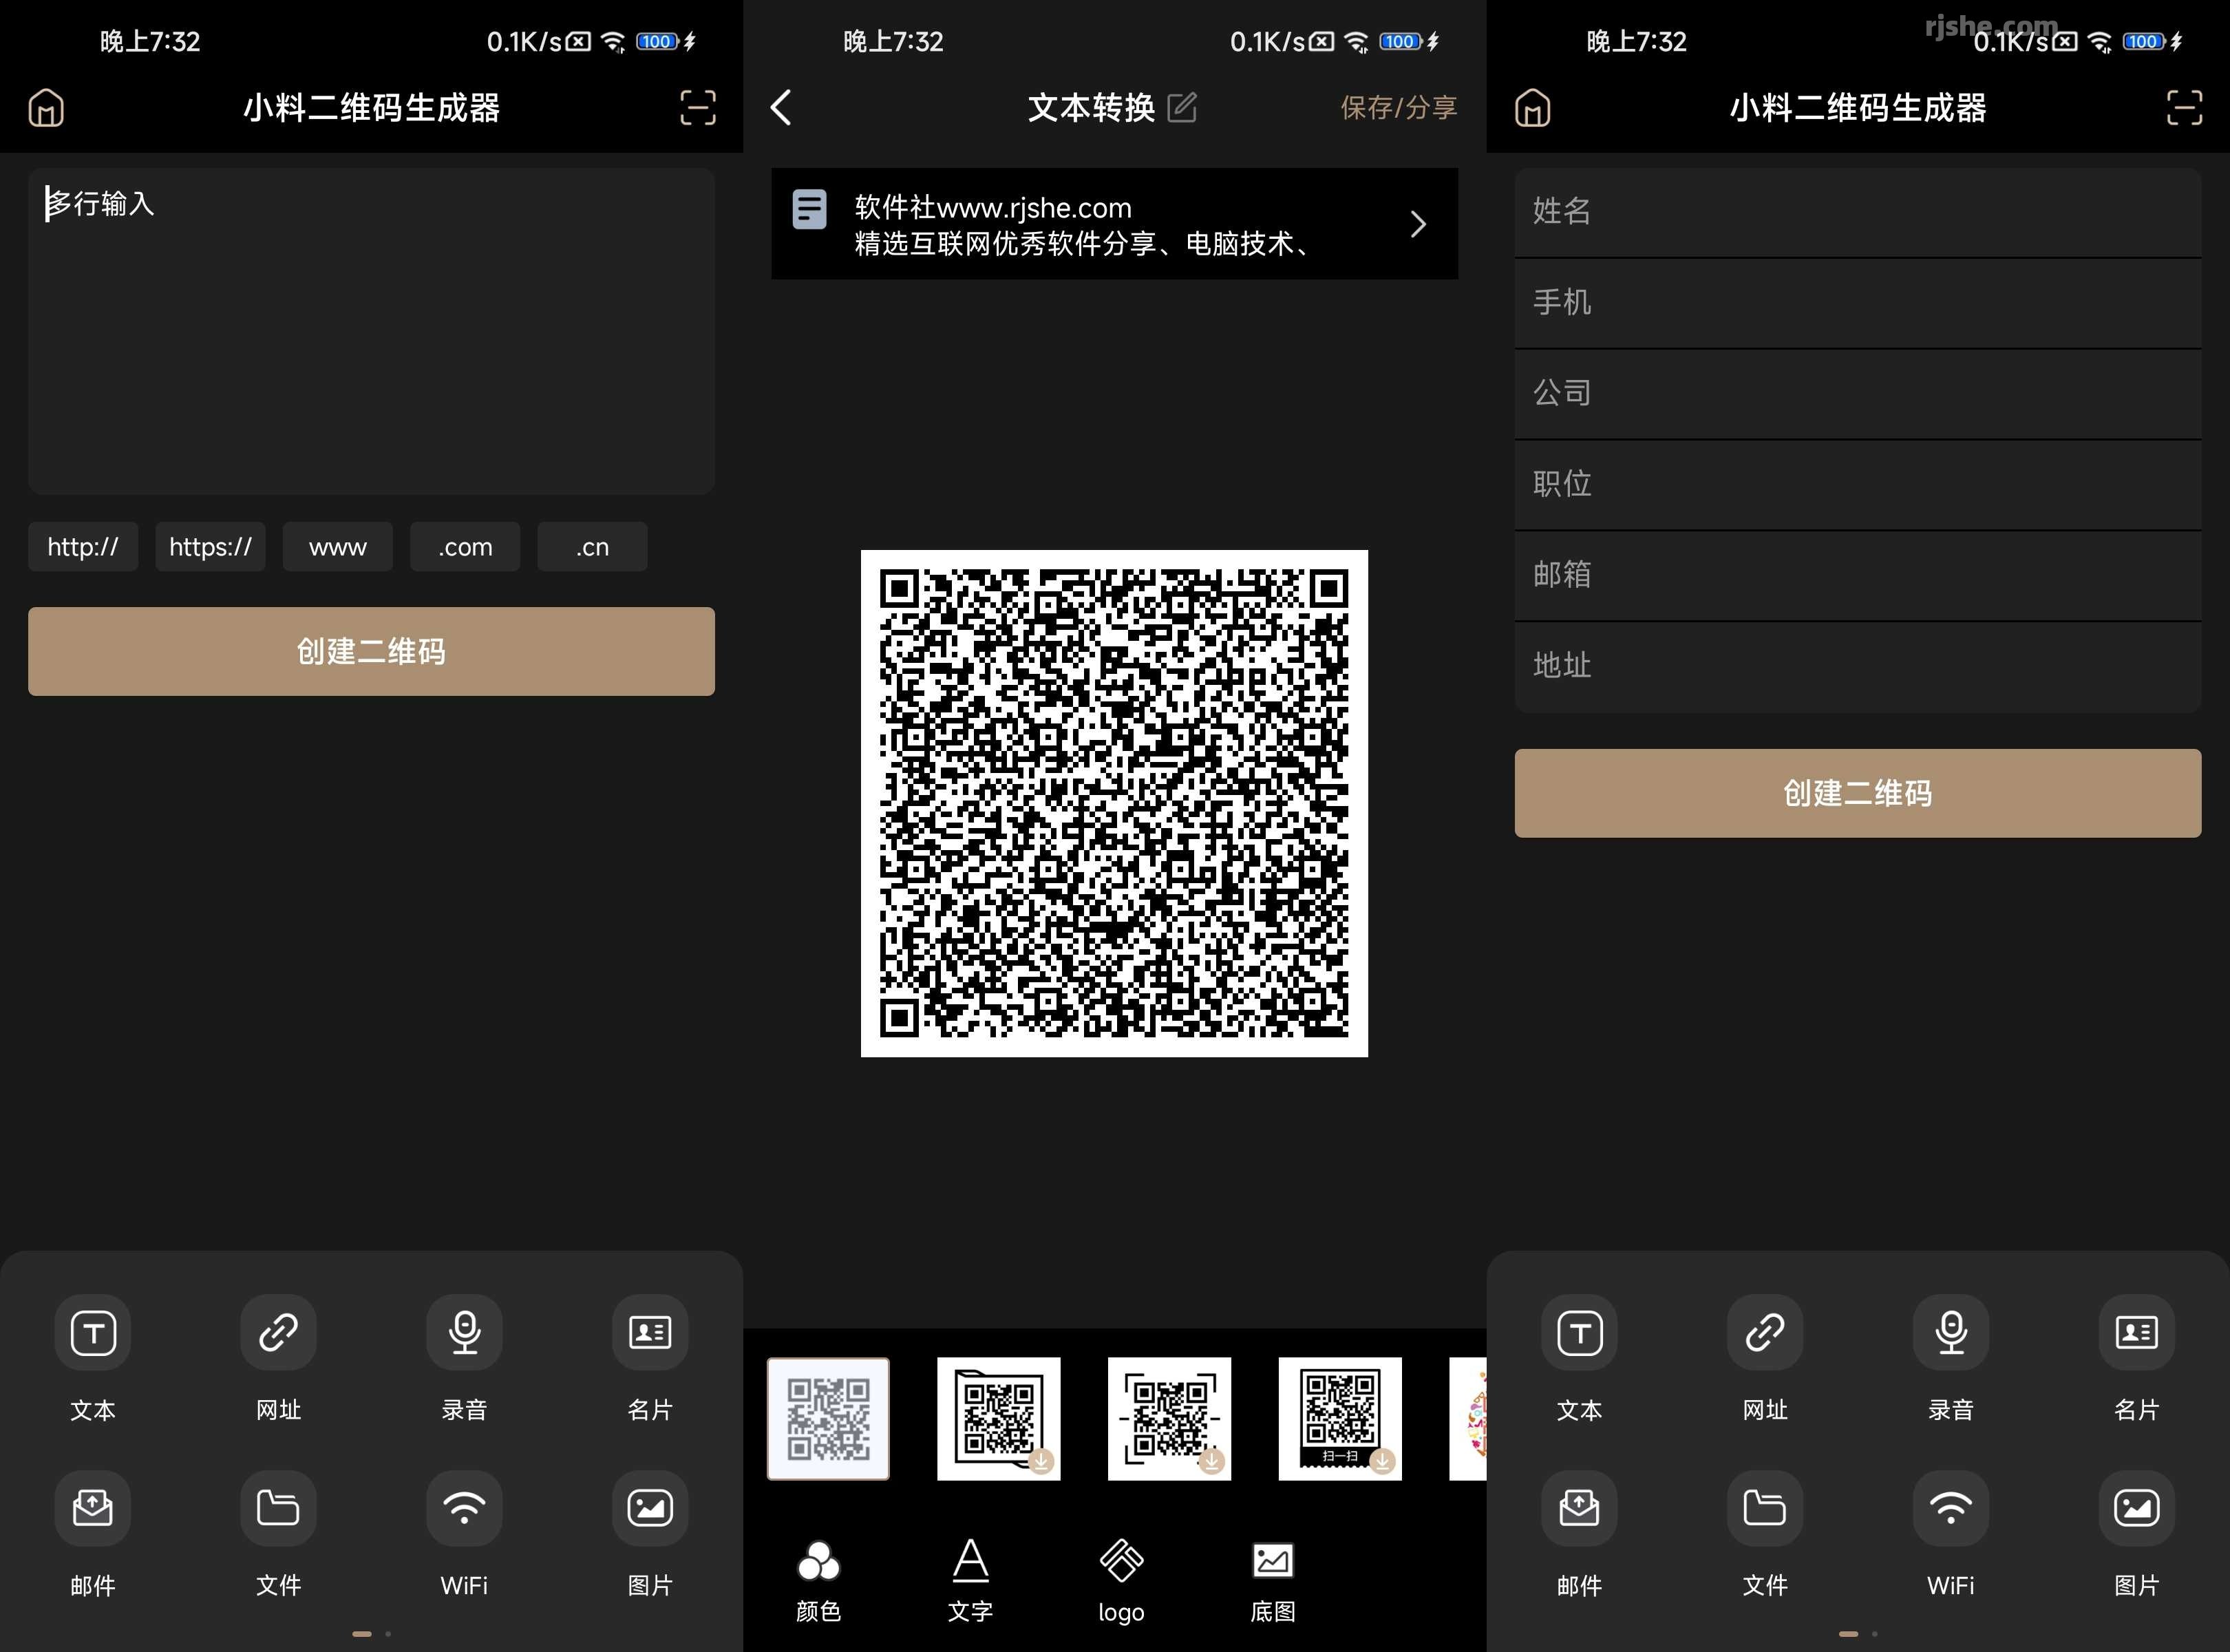Viewport: 2230px width, 1652px height.
Task: Select the 邮件 email QR tool
Action: coord(93,1535)
